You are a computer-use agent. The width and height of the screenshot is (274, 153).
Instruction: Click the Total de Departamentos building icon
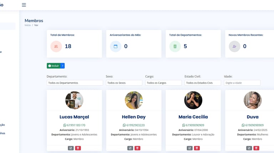click(x=175, y=47)
